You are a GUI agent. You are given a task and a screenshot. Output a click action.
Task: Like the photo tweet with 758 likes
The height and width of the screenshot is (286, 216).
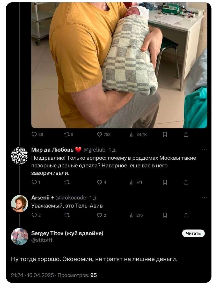tap(100, 135)
